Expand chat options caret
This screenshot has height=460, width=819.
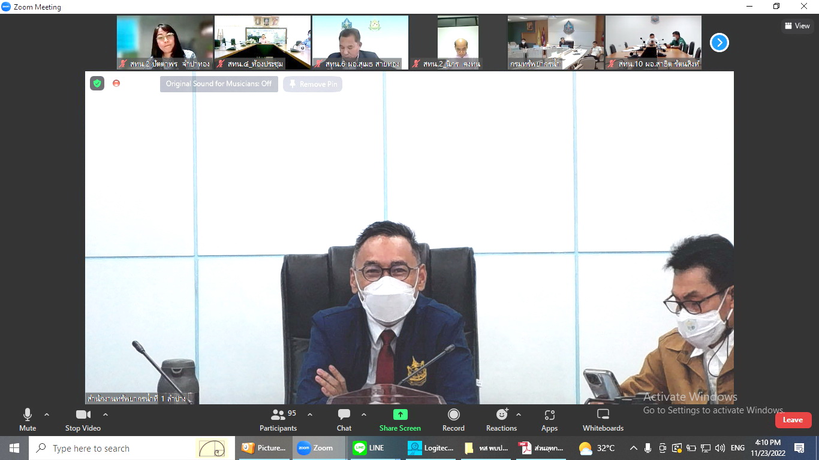364,414
